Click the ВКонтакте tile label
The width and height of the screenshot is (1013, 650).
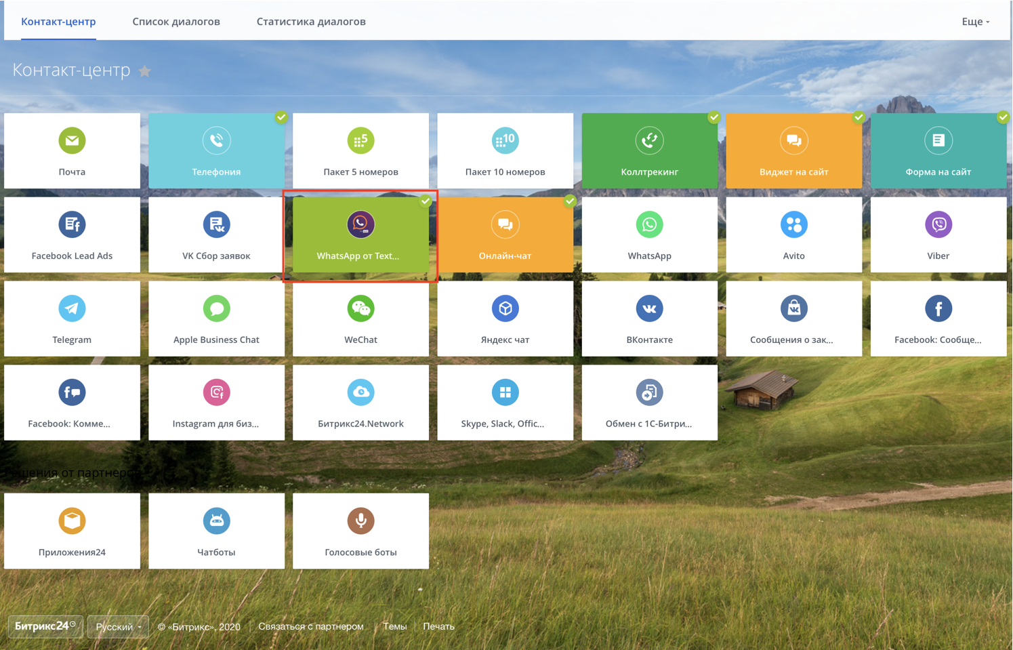[649, 340]
